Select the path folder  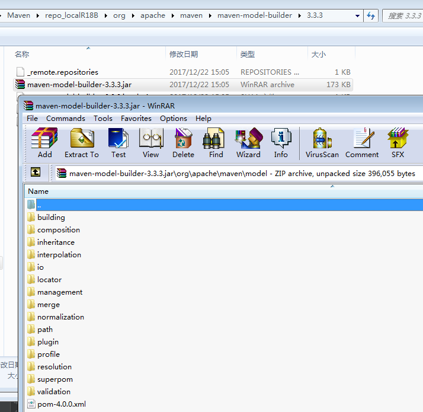(x=45, y=329)
